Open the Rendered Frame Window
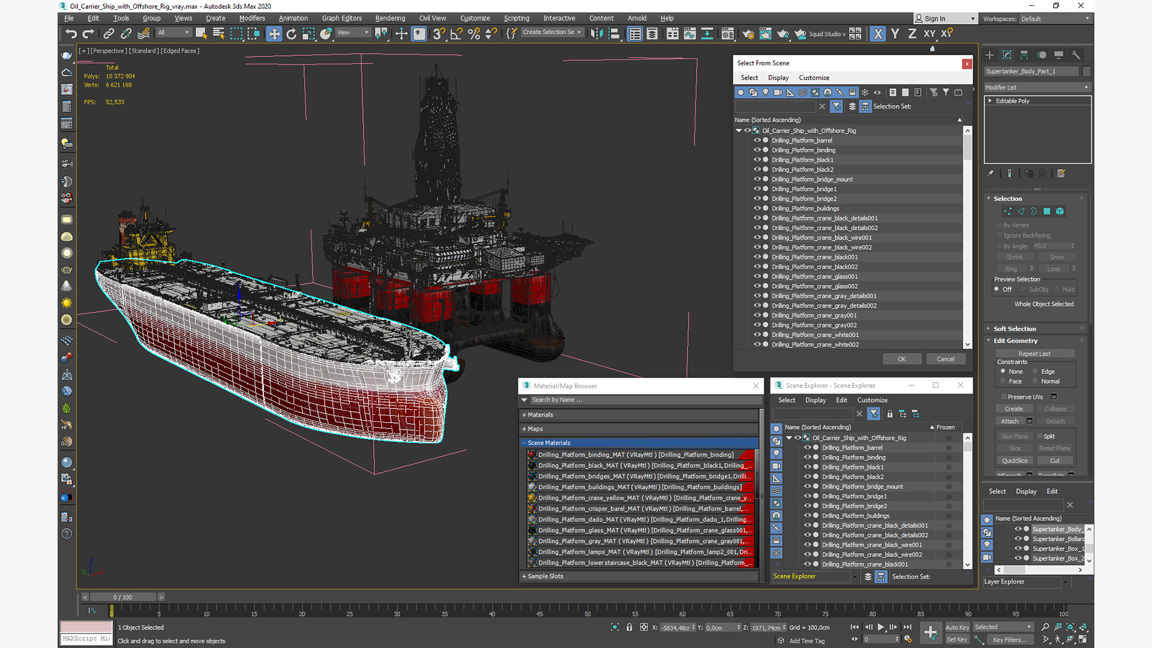 (x=765, y=34)
